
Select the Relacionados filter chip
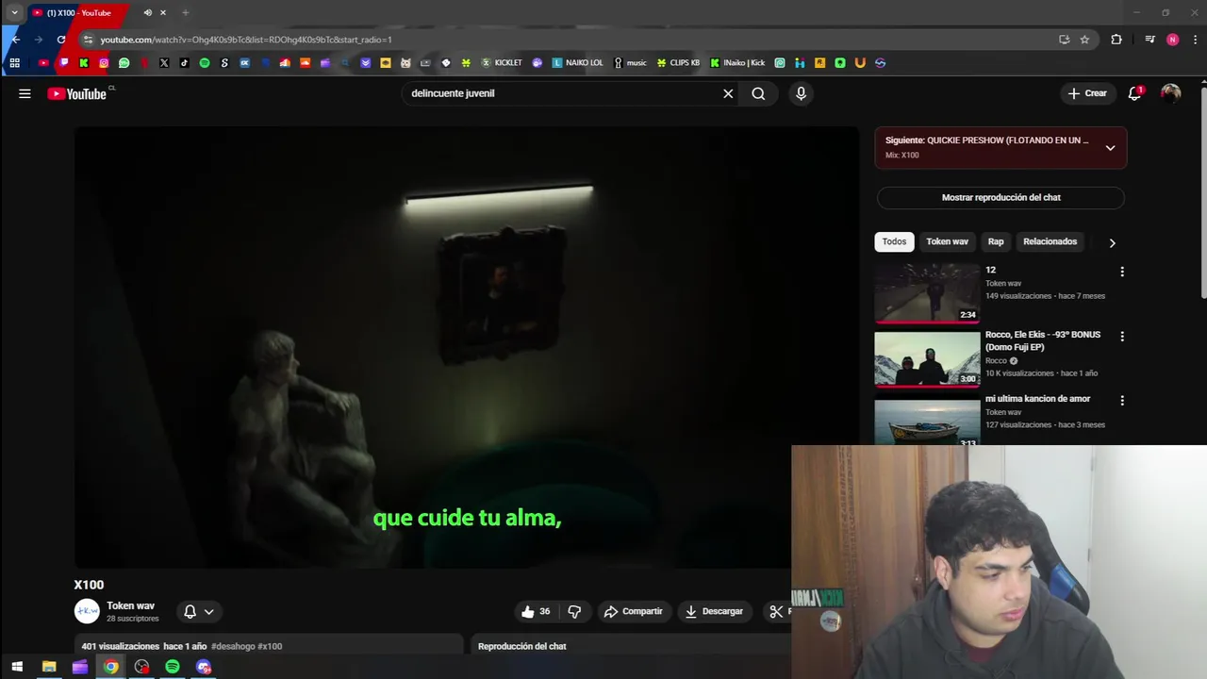[x=1050, y=241]
